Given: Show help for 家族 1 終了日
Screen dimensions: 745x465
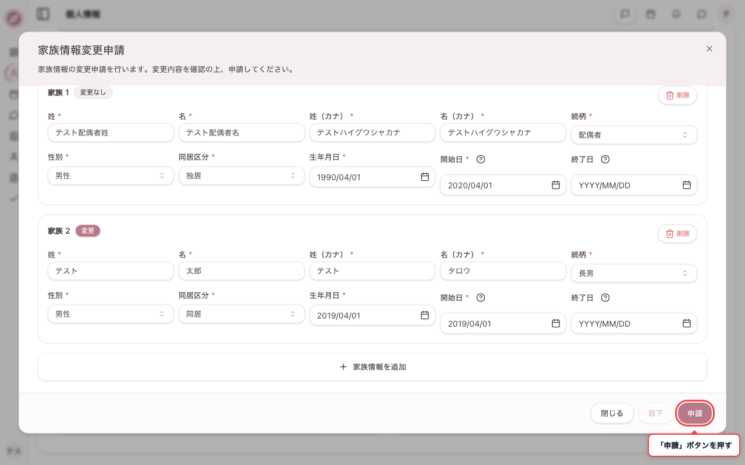Looking at the screenshot, I should (x=605, y=159).
